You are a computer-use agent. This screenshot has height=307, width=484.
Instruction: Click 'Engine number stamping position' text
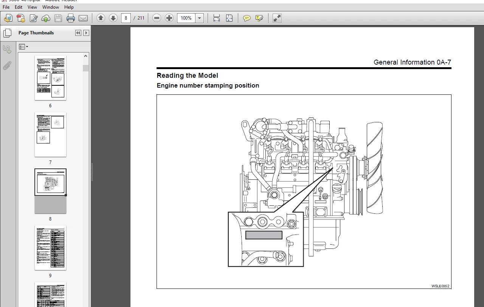click(208, 86)
